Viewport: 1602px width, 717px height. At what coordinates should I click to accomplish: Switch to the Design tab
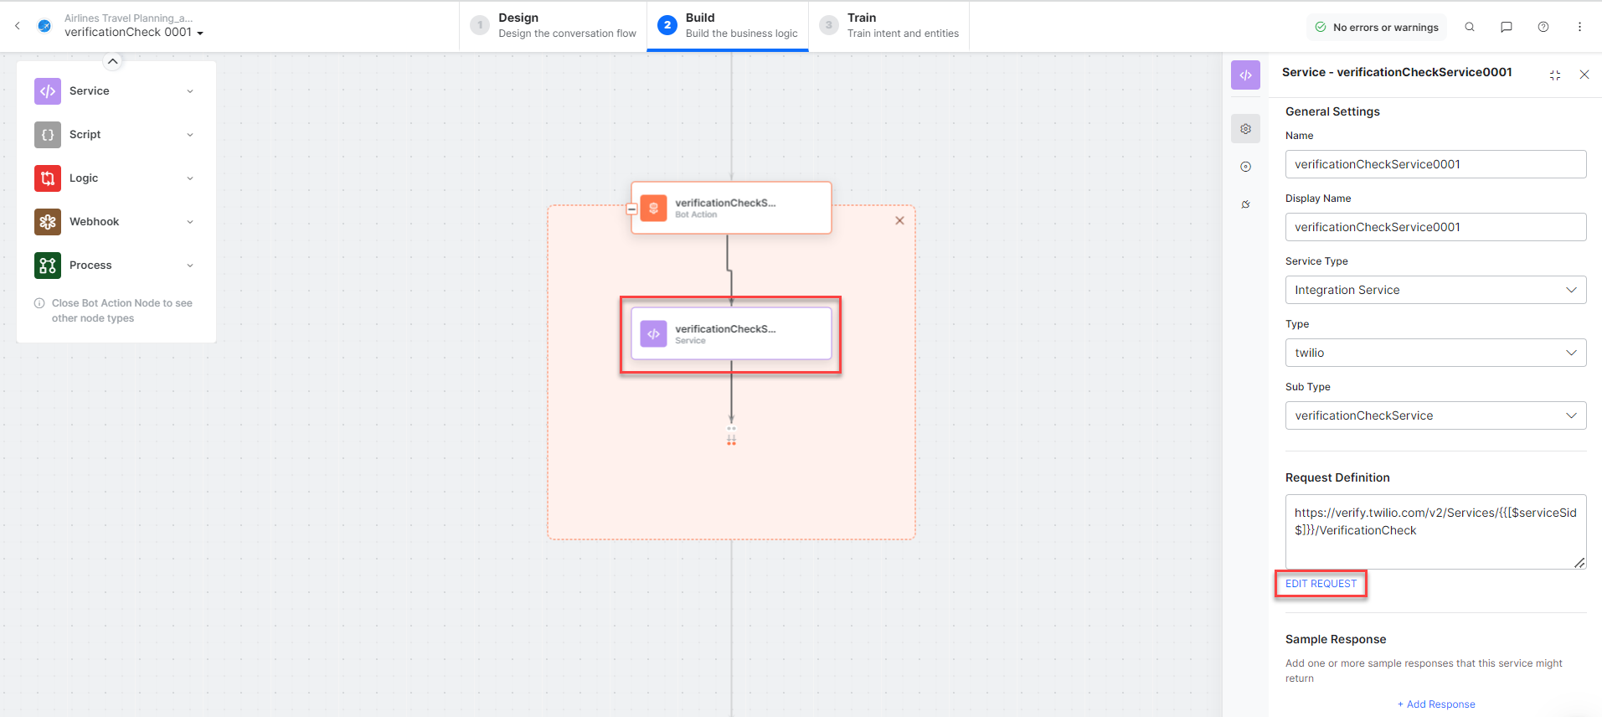(x=554, y=26)
